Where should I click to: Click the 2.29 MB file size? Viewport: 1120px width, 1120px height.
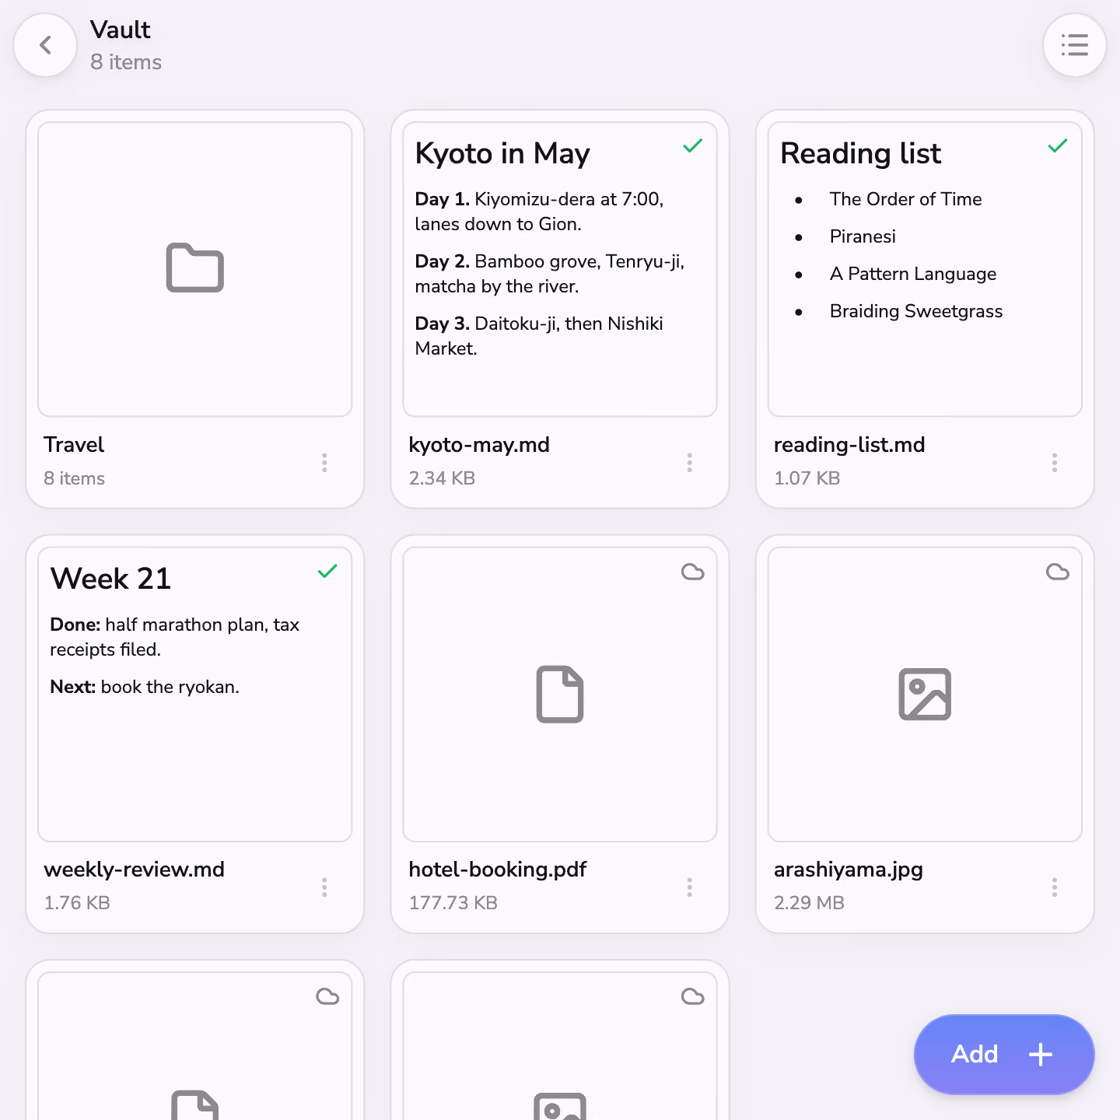tap(809, 903)
